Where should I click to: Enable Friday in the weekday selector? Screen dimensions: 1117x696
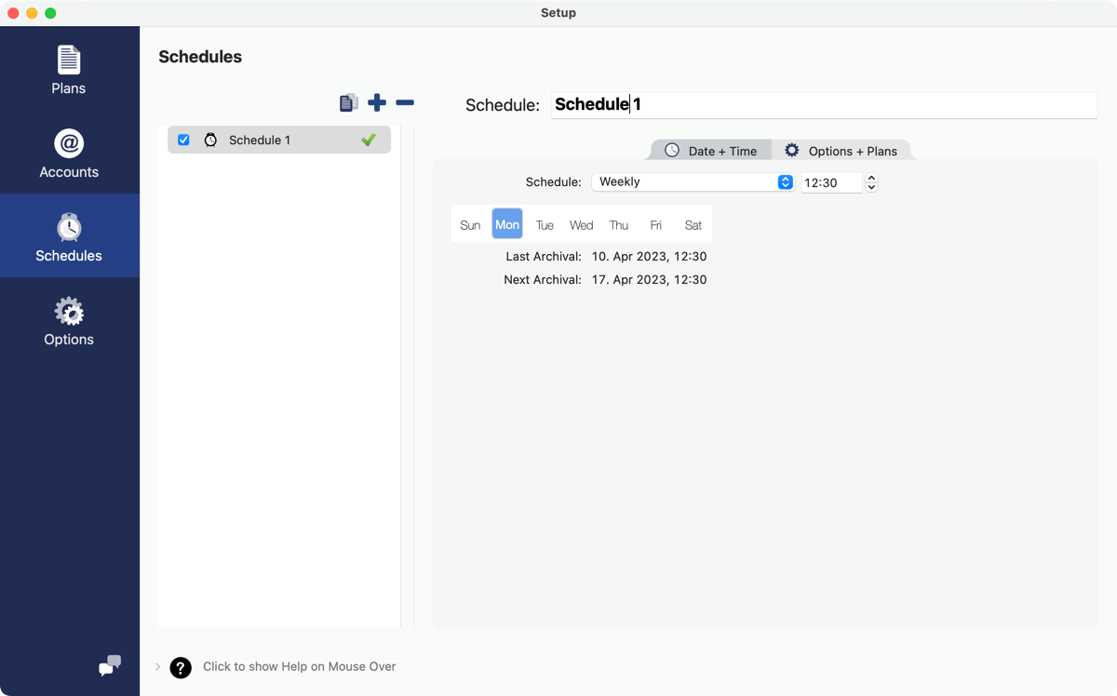click(x=656, y=224)
